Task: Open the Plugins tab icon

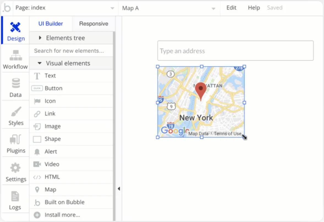Action: click(x=15, y=139)
